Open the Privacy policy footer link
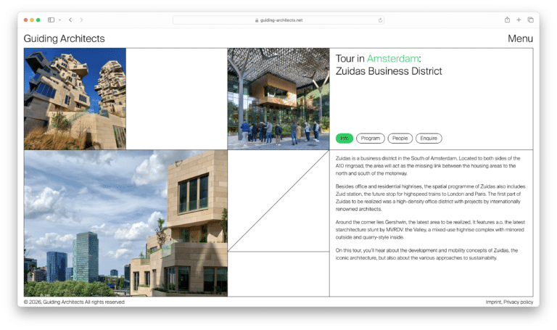Image resolution: width=557 pixels, height=330 pixels. click(519, 302)
